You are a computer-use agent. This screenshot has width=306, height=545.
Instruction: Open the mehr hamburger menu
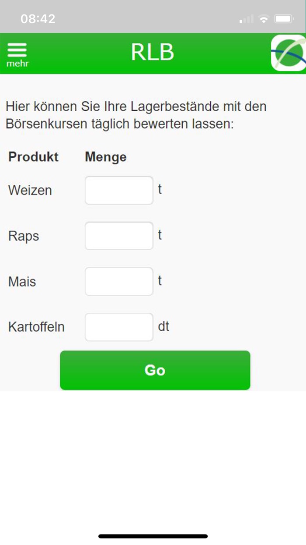click(x=17, y=54)
